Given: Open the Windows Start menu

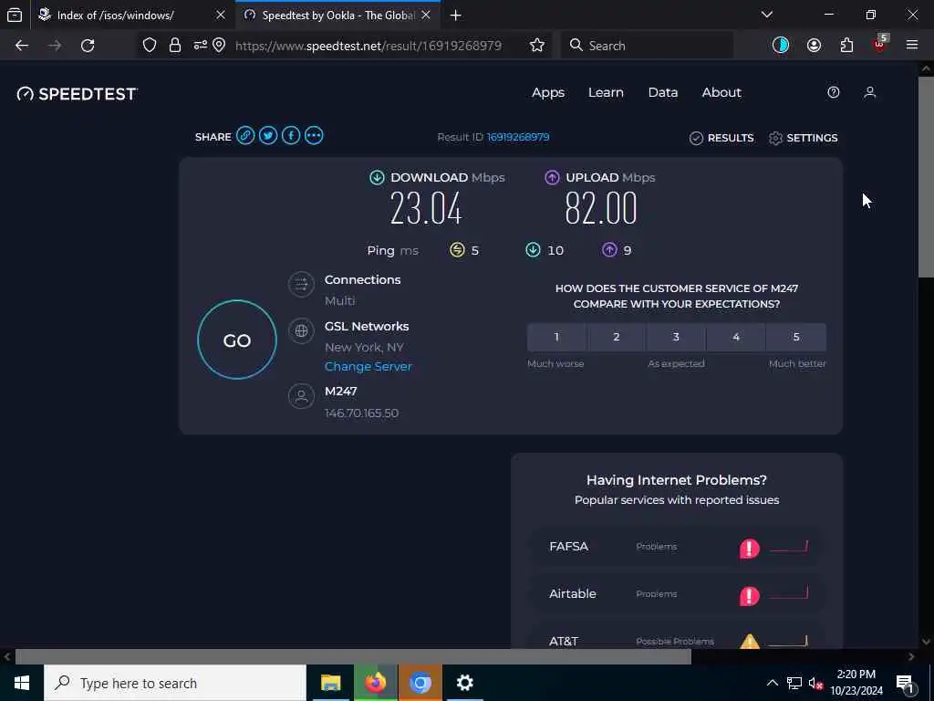Looking at the screenshot, I should 22,683.
